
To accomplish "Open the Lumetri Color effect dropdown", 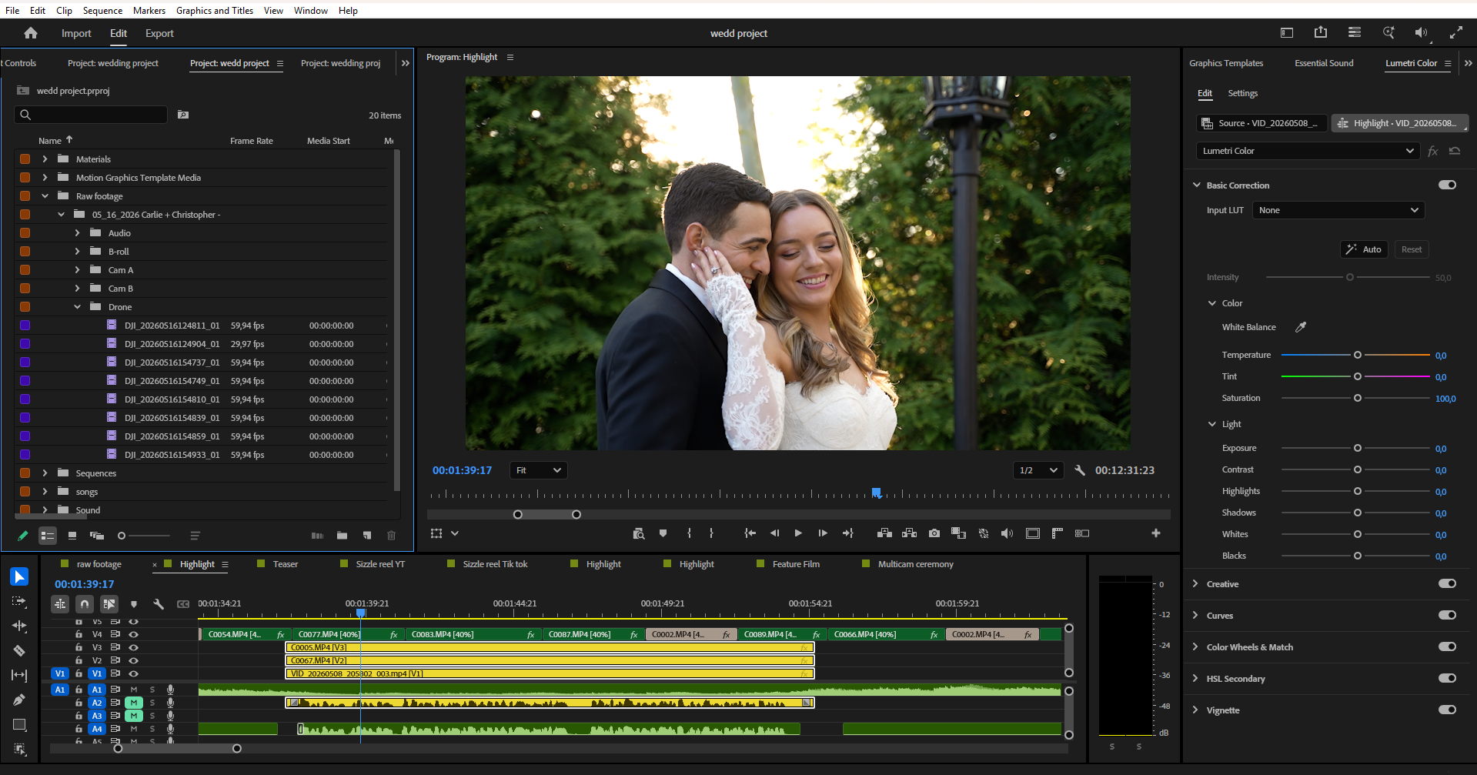I will coord(1308,151).
